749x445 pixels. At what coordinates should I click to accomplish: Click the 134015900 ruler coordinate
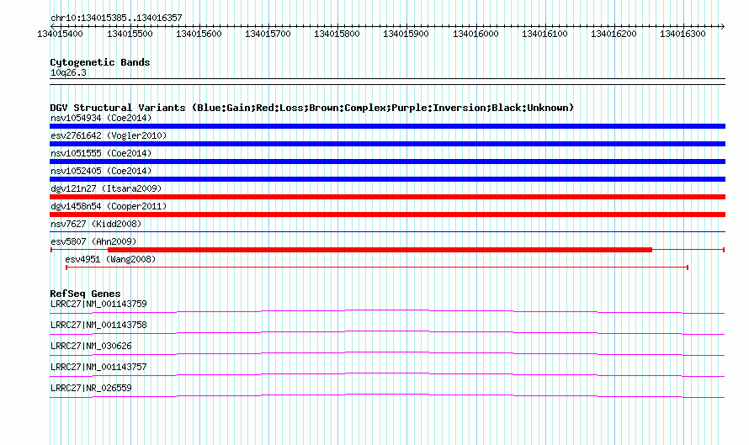click(406, 34)
